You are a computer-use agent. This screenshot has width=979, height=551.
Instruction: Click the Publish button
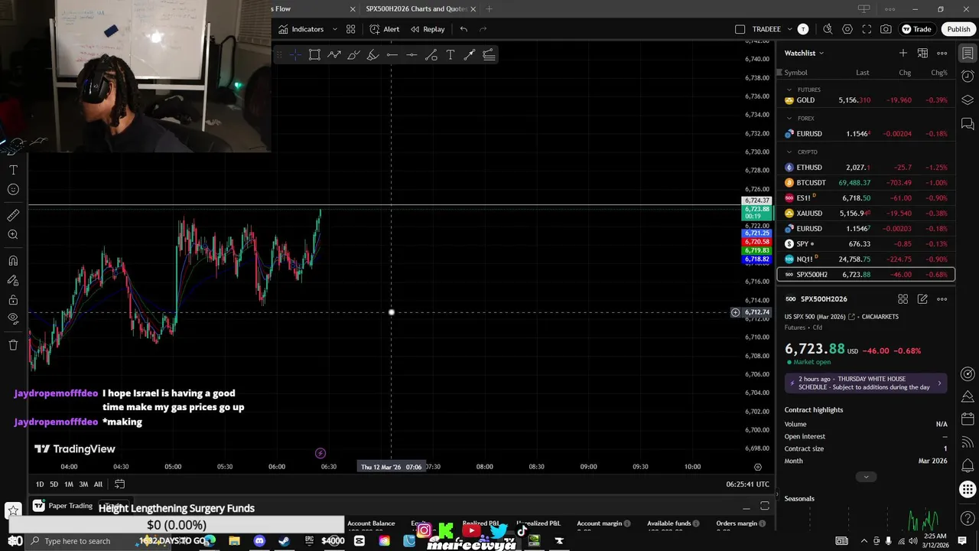click(958, 29)
